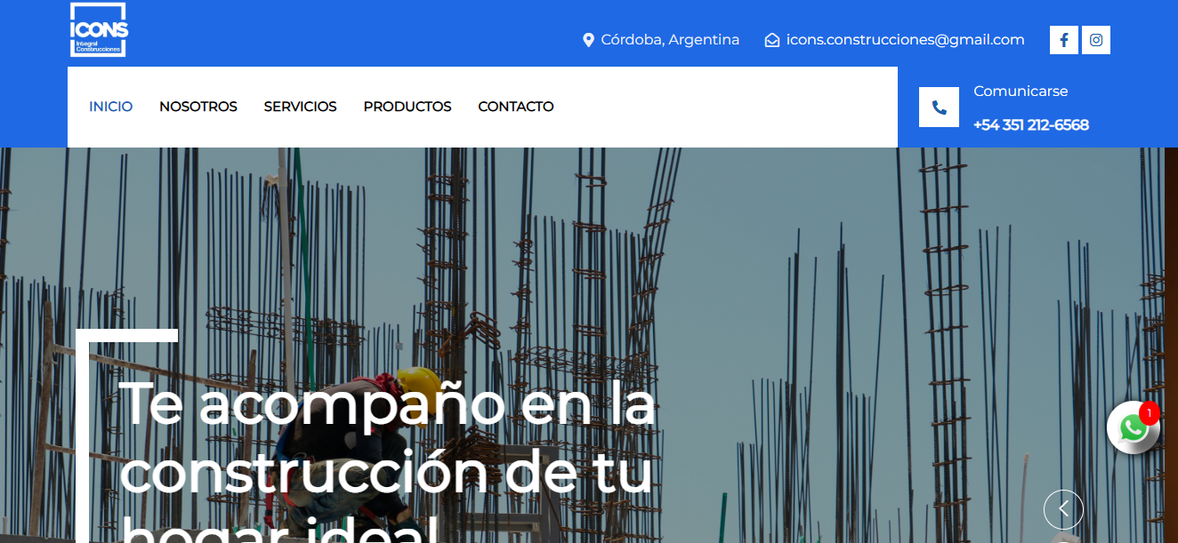This screenshot has height=543, width=1178.
Task: Click the email envelope icon
Action: point(772,40)
